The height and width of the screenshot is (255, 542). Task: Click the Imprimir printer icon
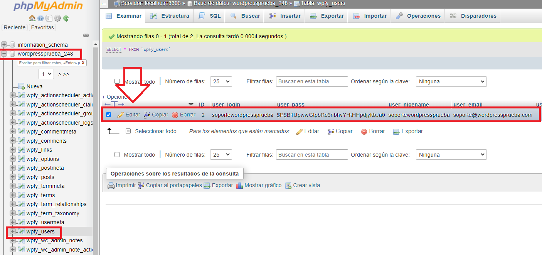[111, 186]
